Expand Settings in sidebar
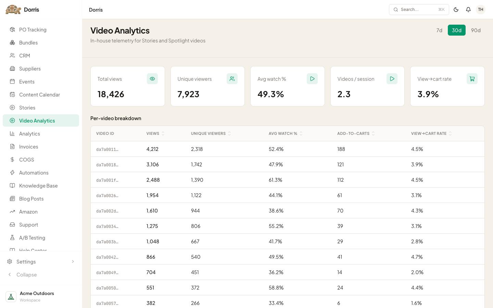The image size is (493, 308). coord(41,262)
